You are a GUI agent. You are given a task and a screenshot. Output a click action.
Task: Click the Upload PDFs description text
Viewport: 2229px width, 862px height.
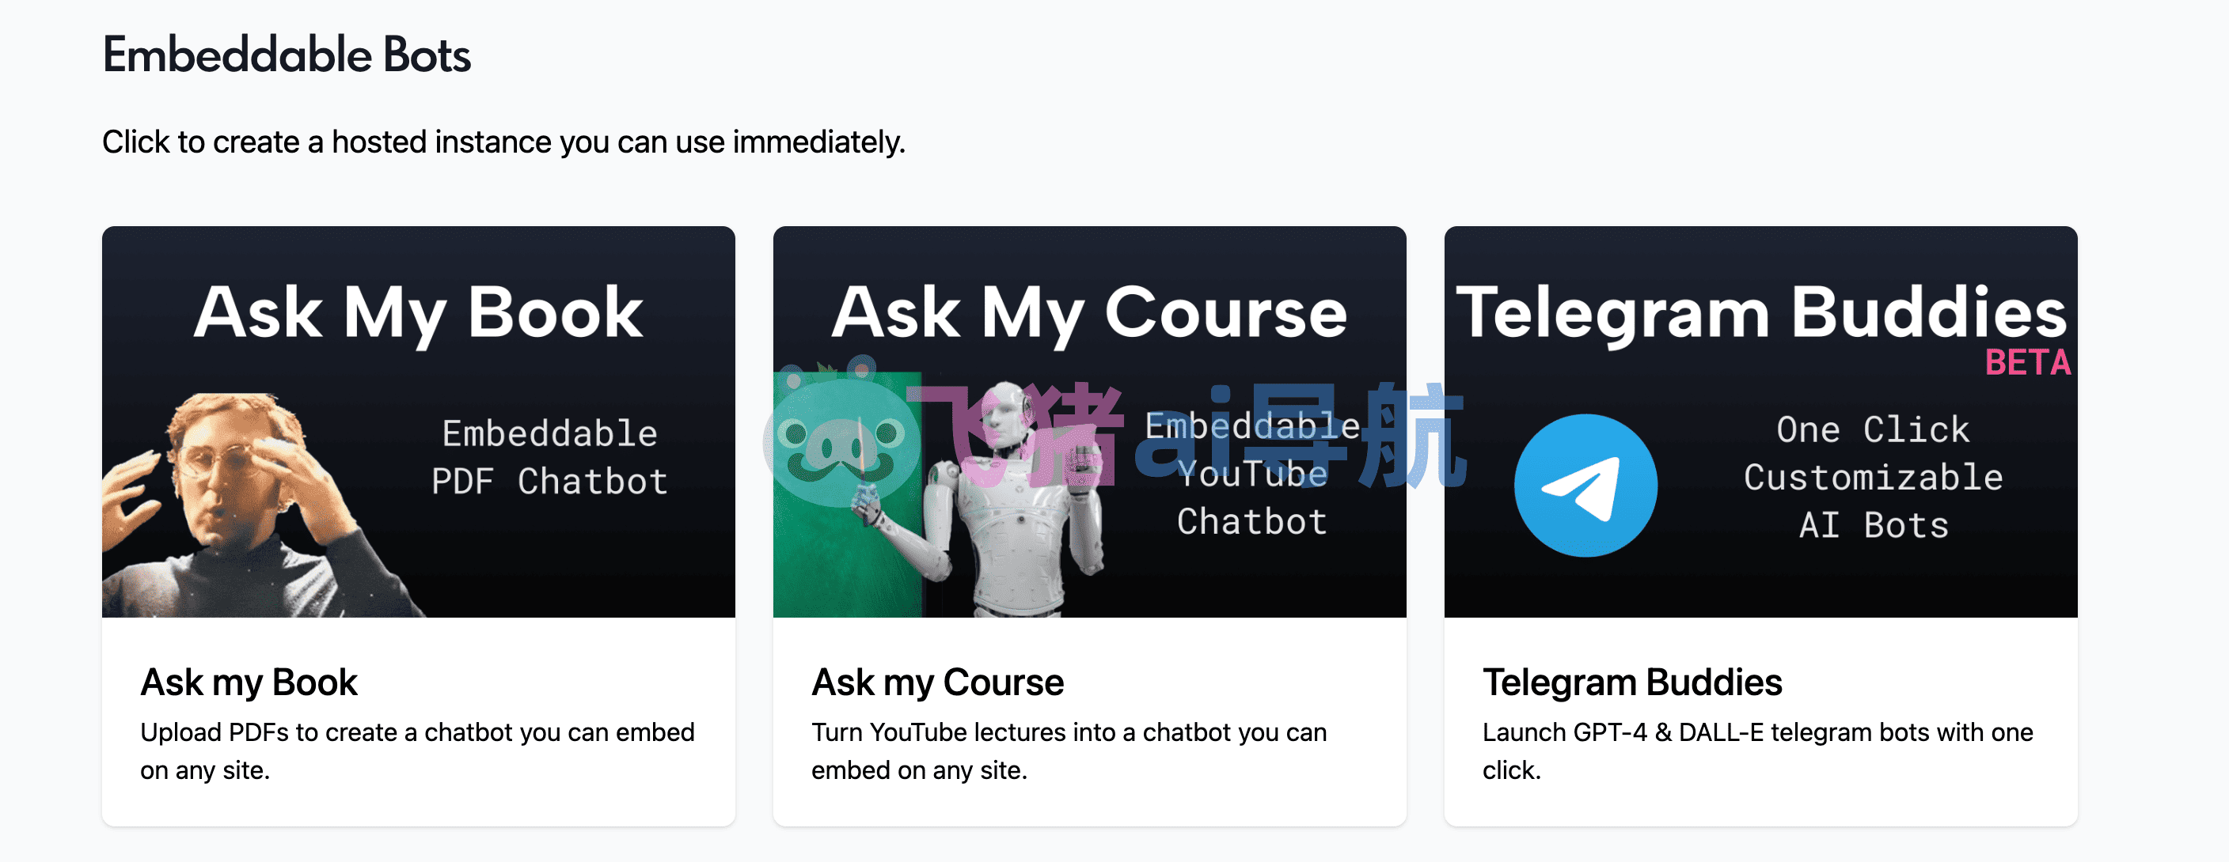pos(417,750)
